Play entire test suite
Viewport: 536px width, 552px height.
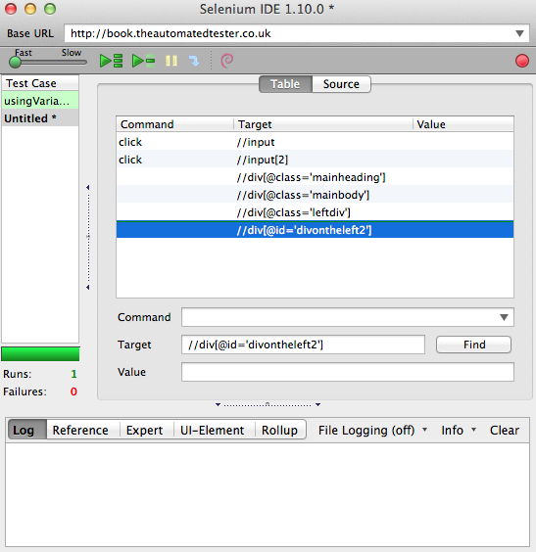coord(111,61)
